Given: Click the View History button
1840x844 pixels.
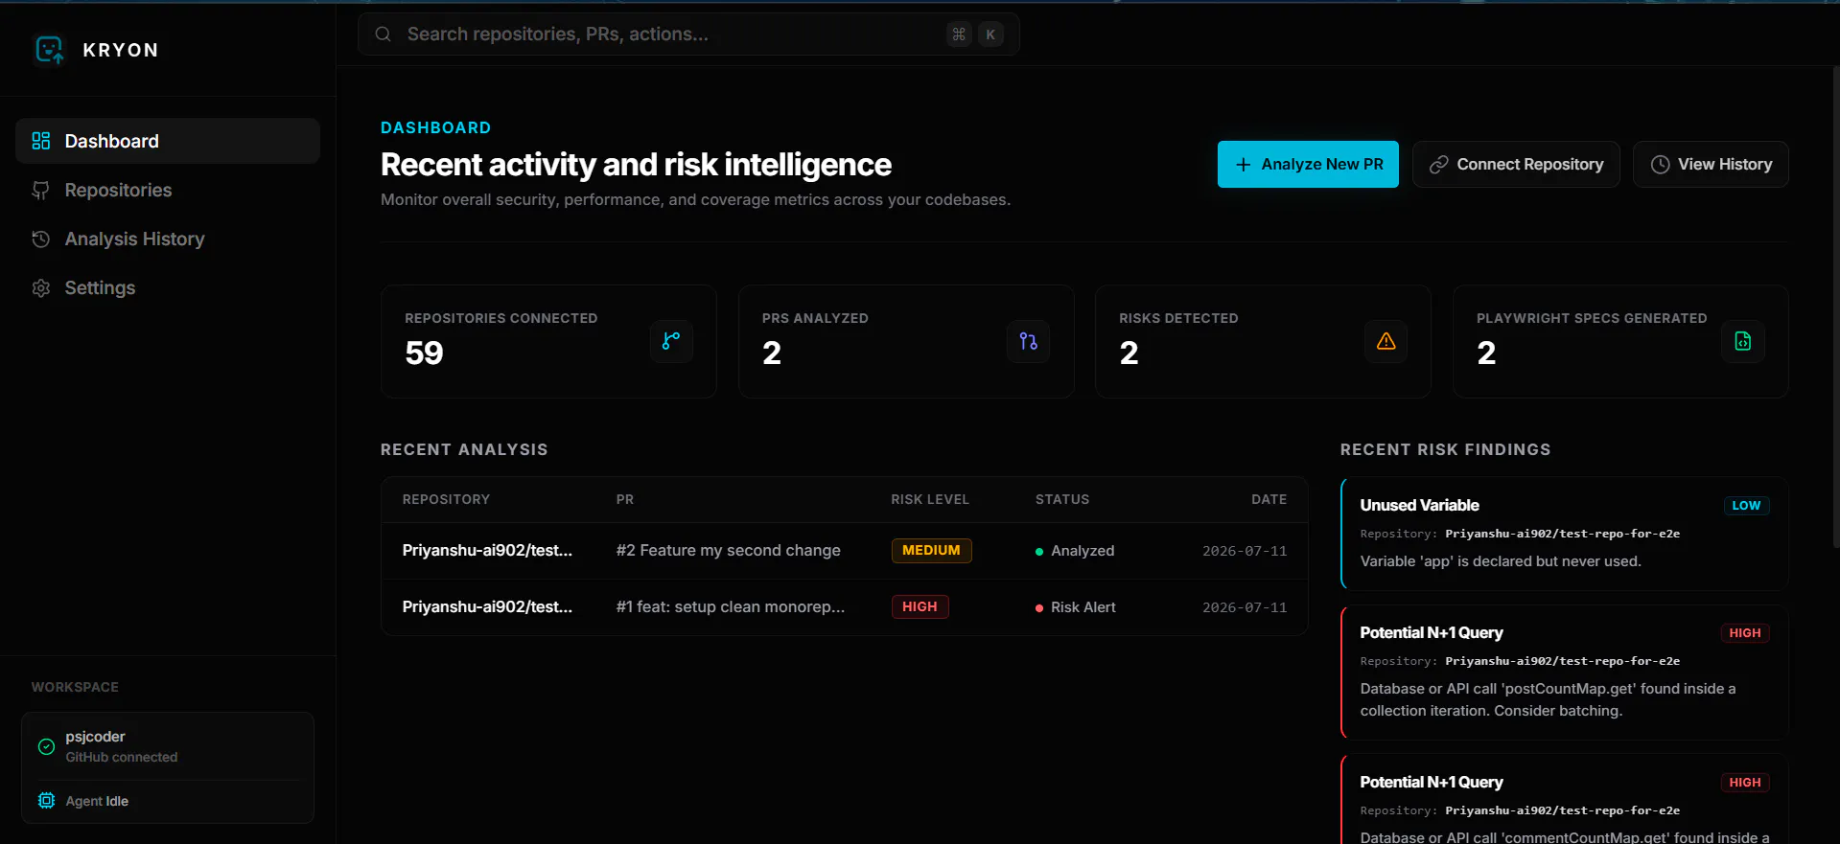Looking at the screenshot, I should click(1711, 165).
